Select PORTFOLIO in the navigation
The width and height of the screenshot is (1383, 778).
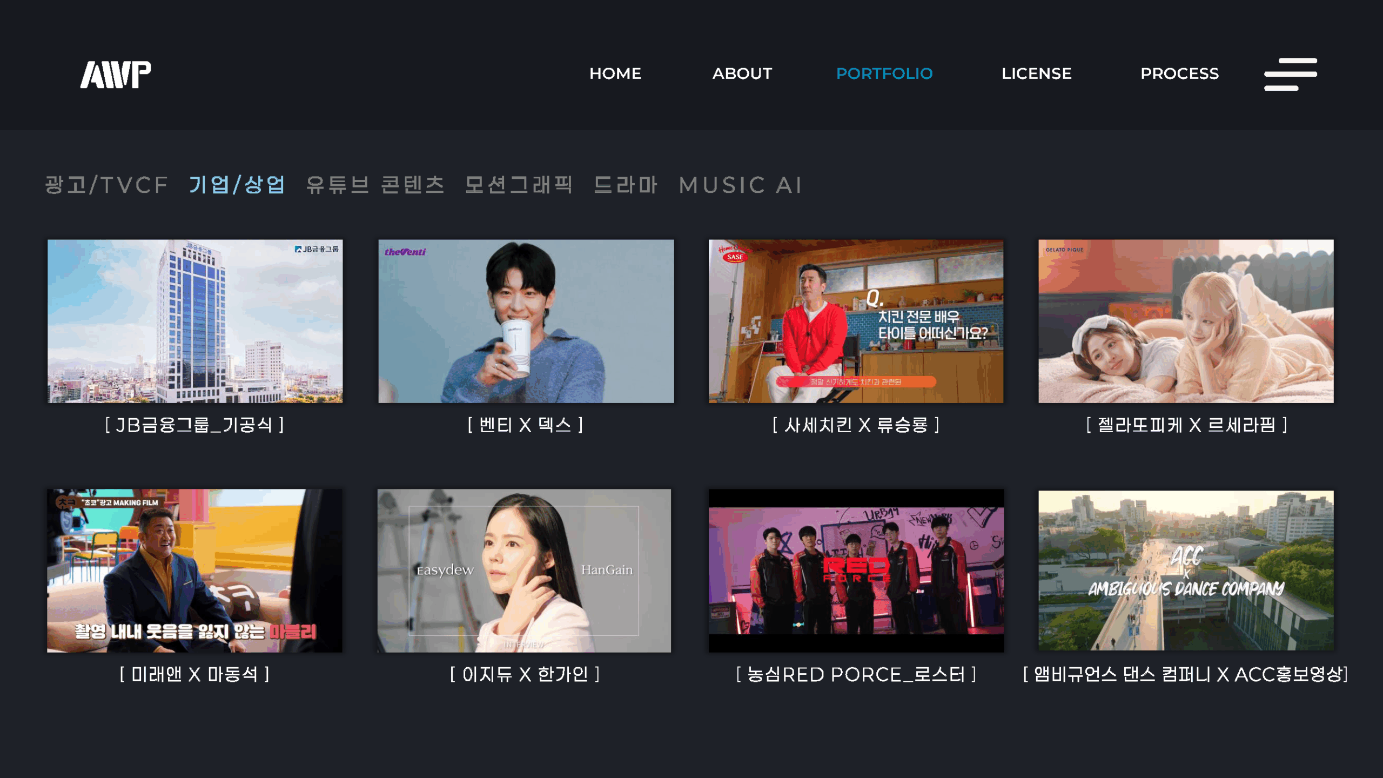click(x=884, y=73)
